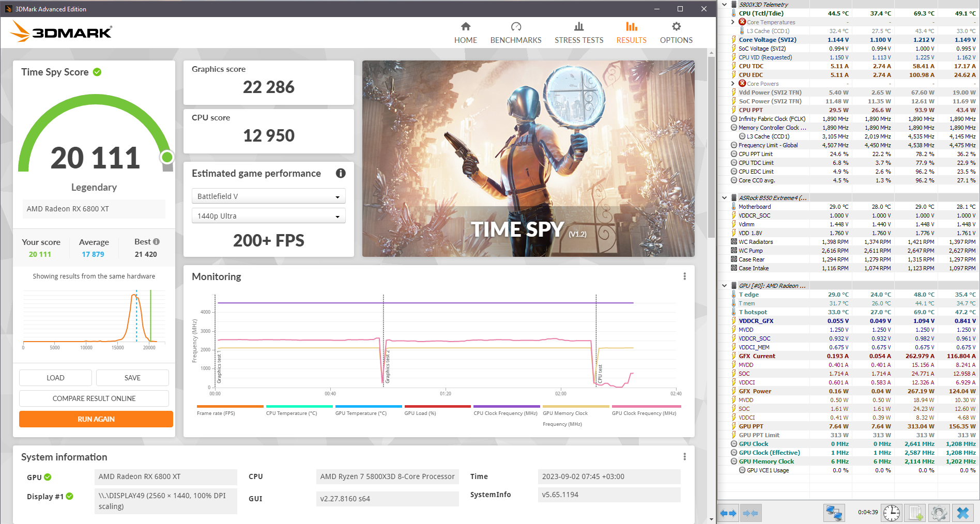Click HWiNFO expand columns arrows button

[728, 513]
